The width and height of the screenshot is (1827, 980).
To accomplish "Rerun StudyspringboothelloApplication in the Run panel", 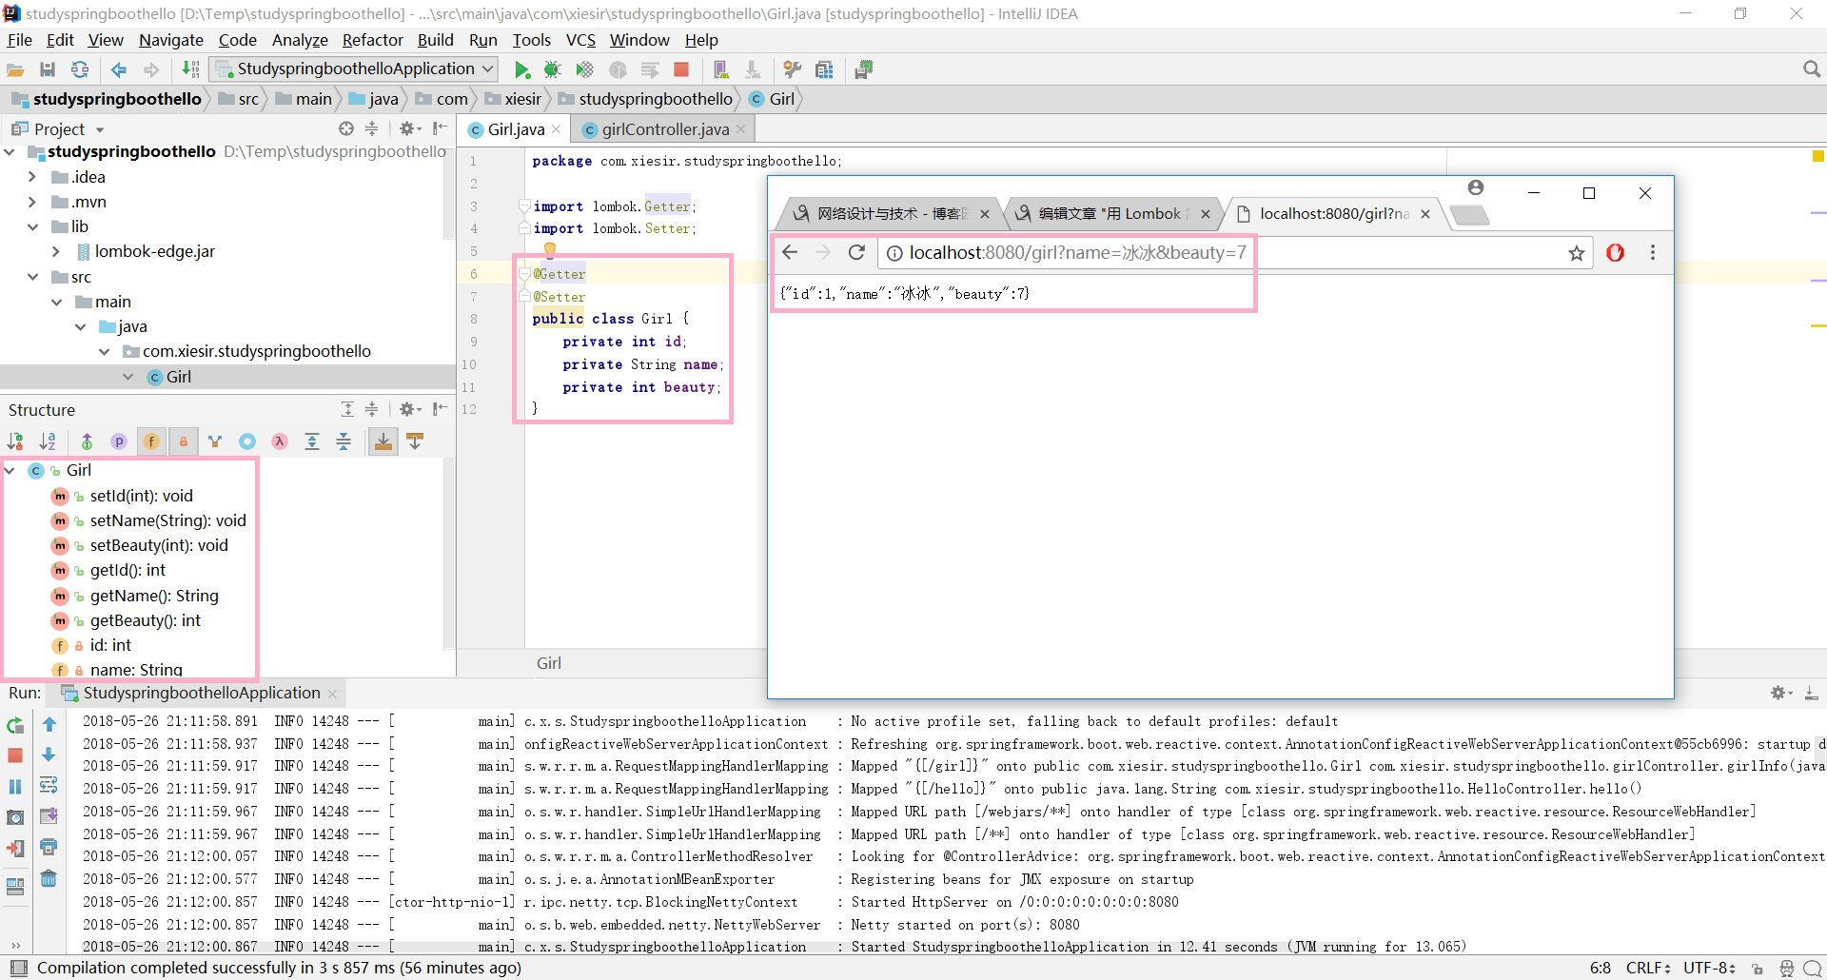I will point(15,726).
